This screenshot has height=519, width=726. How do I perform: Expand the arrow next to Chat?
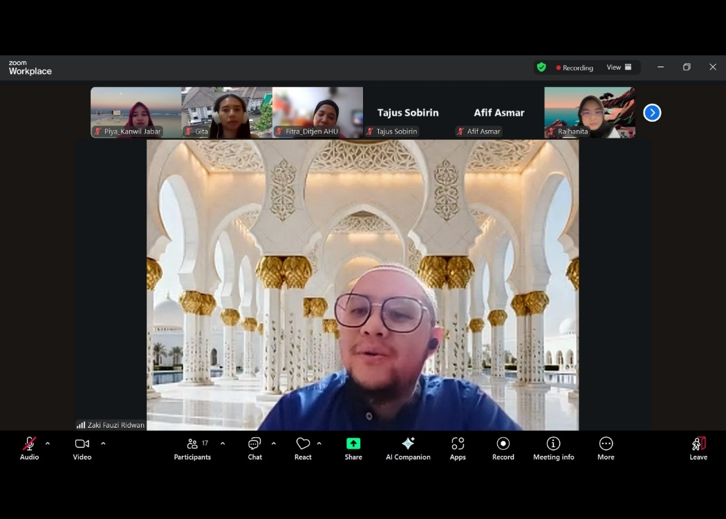(274, 444)
